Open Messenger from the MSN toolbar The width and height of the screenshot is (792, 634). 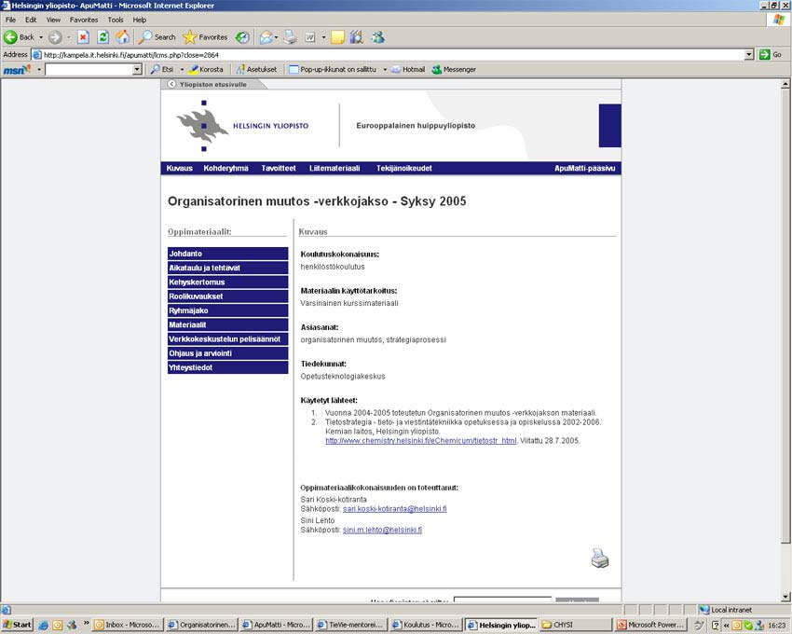[x=454, y=69]
